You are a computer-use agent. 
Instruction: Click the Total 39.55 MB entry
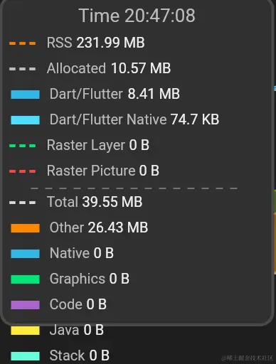pos(95,202)
